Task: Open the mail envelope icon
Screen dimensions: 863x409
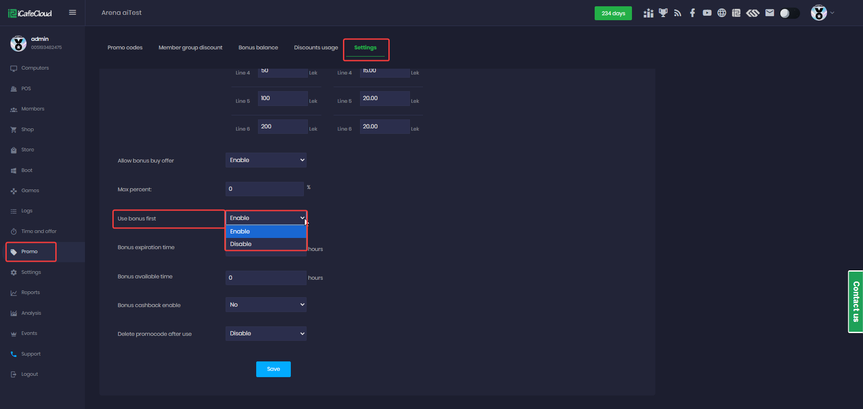Action: (770, 13)
